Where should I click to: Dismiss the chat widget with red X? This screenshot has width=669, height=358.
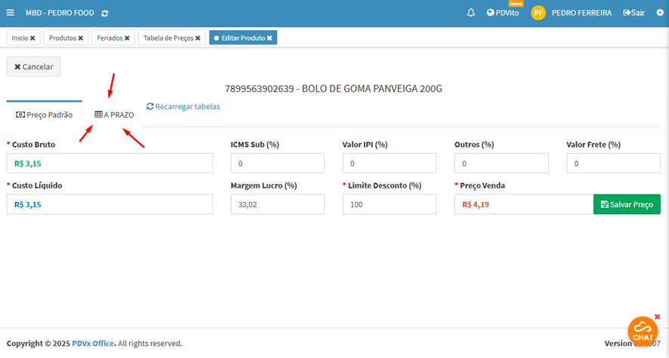coord(657,317)
